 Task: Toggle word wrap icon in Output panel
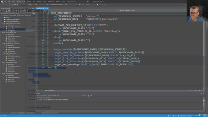[91, 96]
